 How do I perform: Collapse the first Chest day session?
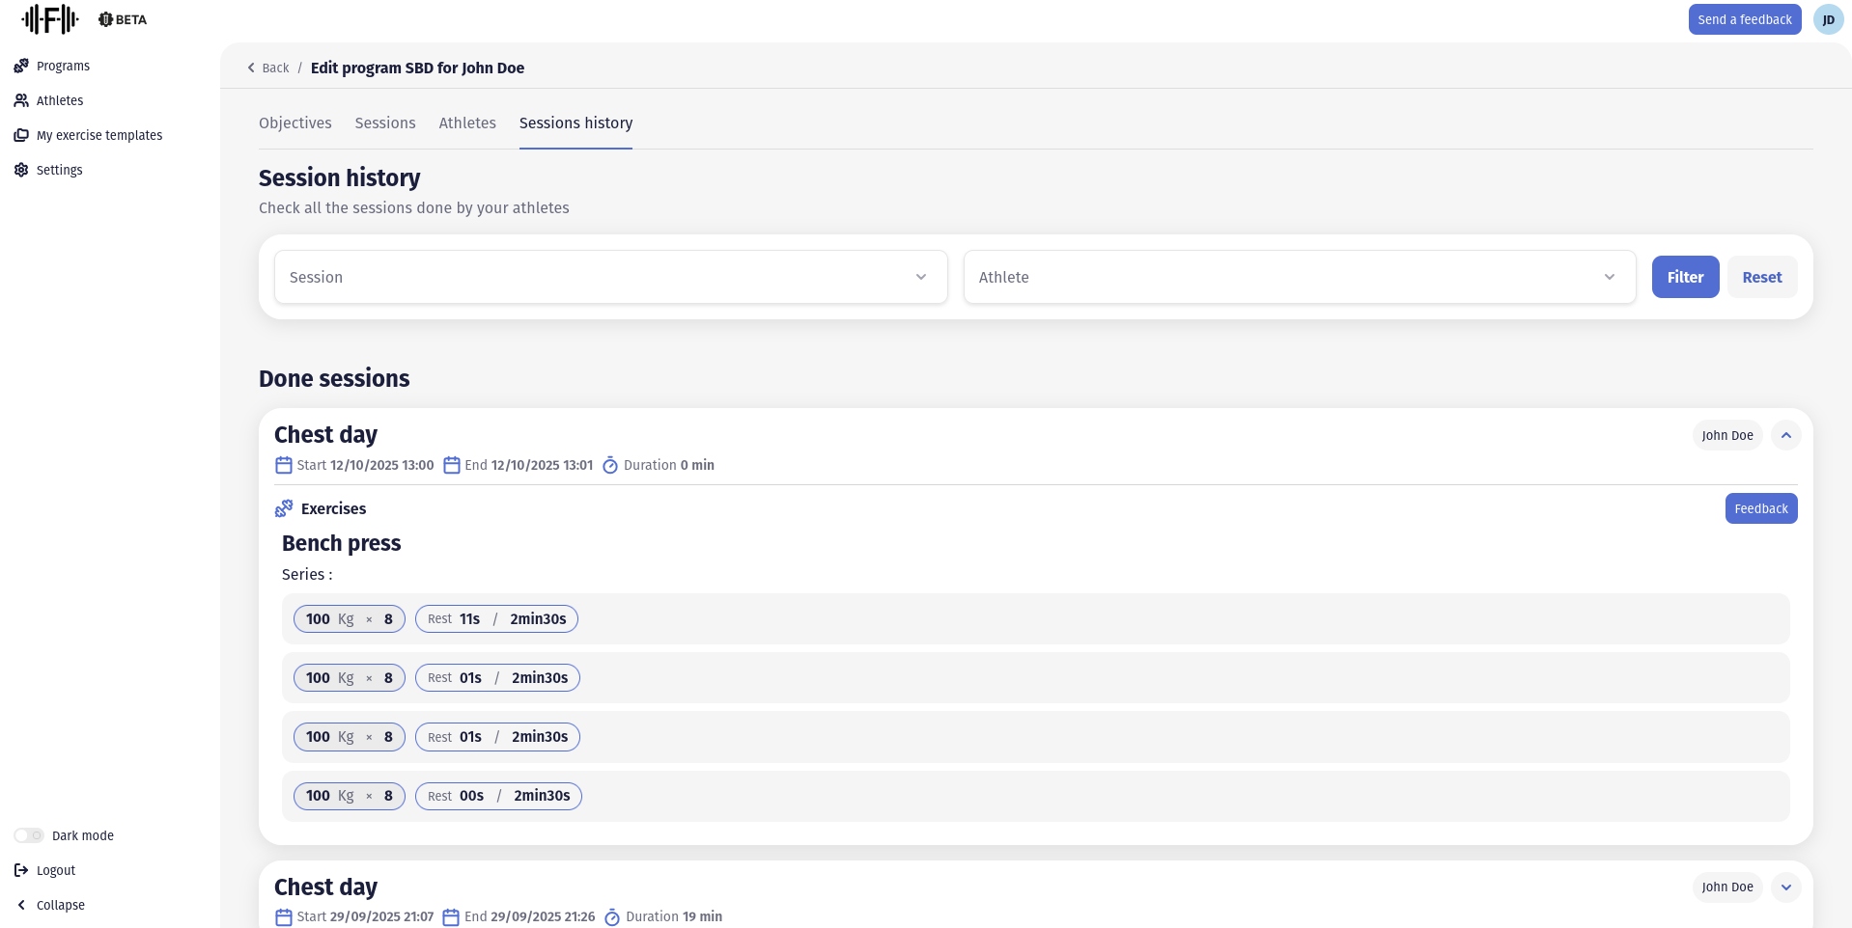pyautogui.click(x=1785, y=435)
